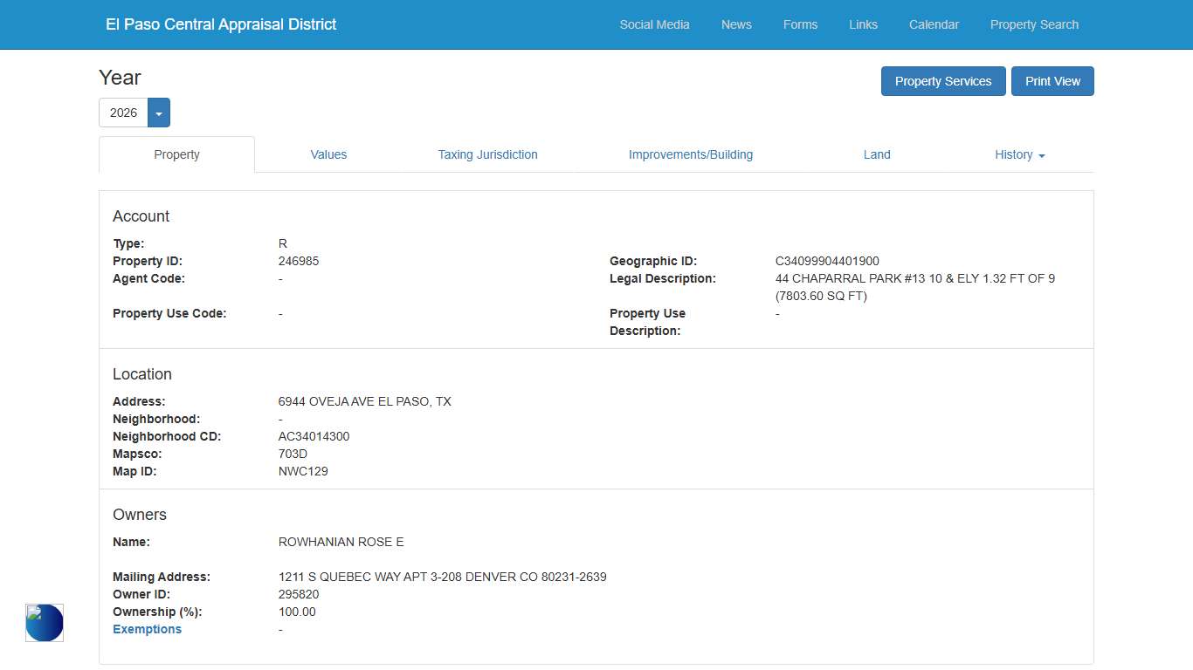Select the Property tab
The height and width of the screenshot is (670, 1193).
176,154
